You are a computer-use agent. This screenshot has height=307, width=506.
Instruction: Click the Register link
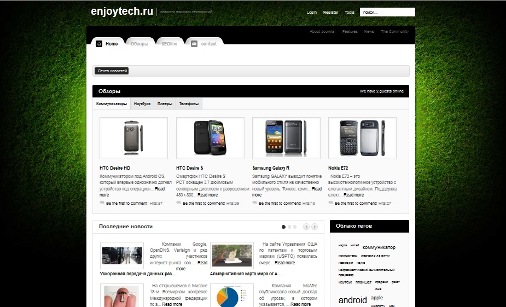pyautogui.click(x=331, y=13)
